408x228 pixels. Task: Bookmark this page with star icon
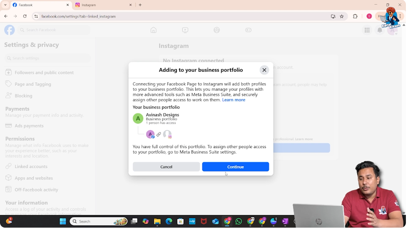342,16
